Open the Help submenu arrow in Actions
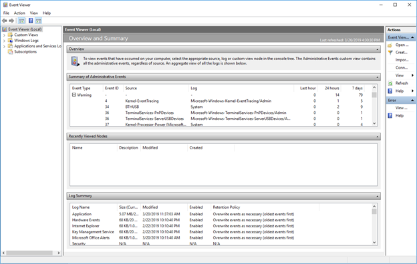The width and height of the screenshot is (417, 264). click(412, 91)
